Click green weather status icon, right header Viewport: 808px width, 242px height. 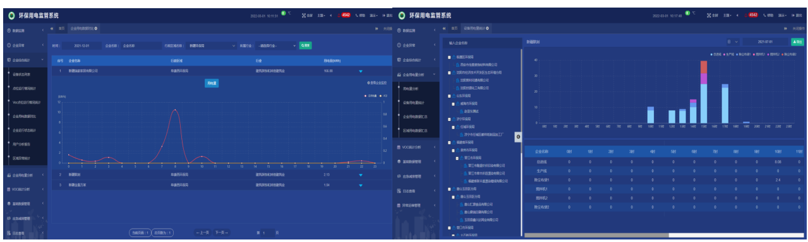point(687,13)
